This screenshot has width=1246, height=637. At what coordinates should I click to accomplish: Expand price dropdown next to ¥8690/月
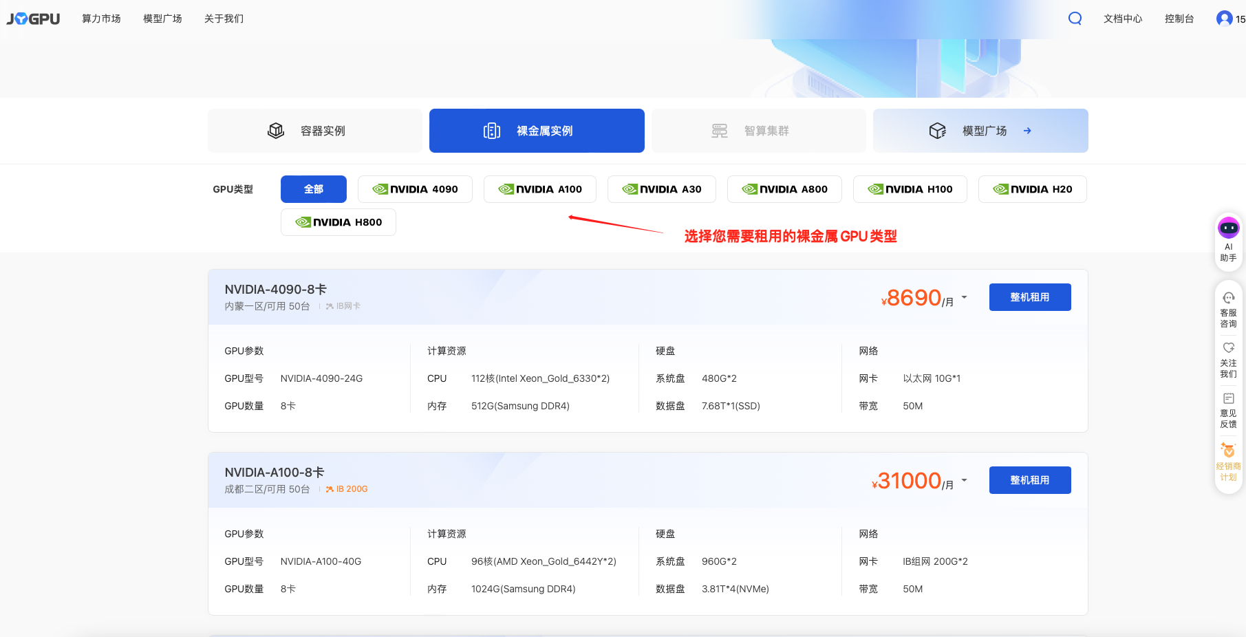(964, 297)
